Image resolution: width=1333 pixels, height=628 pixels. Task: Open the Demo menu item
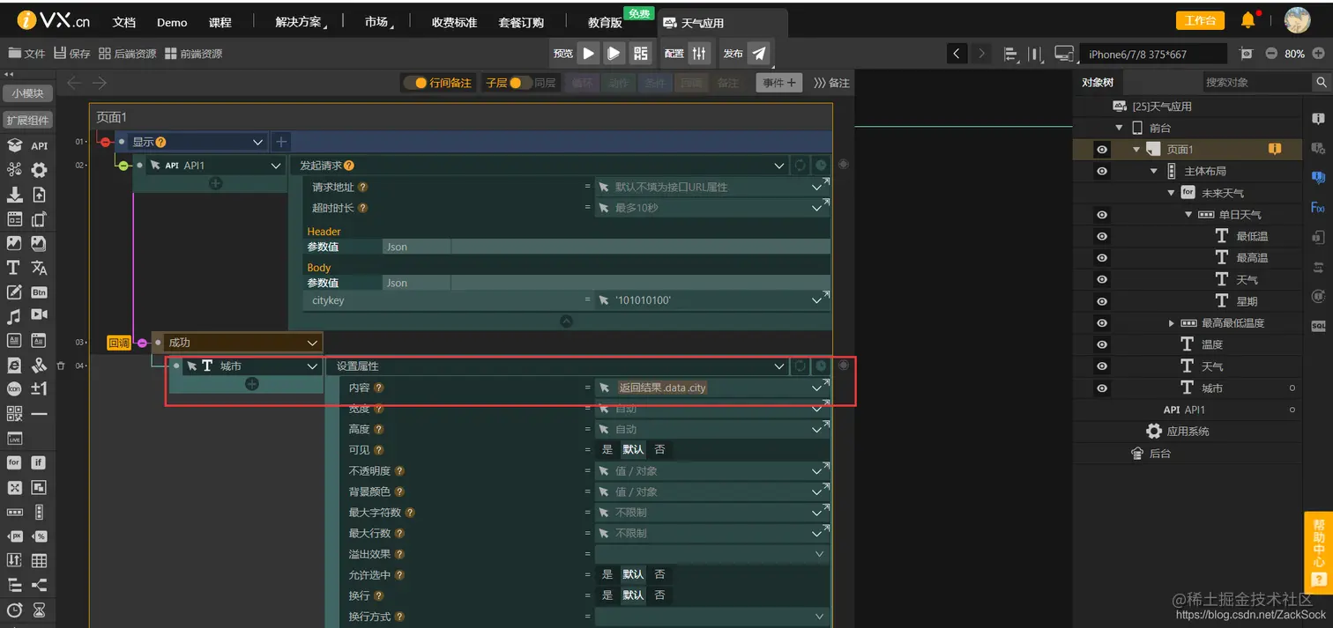[x=172, y=22]
